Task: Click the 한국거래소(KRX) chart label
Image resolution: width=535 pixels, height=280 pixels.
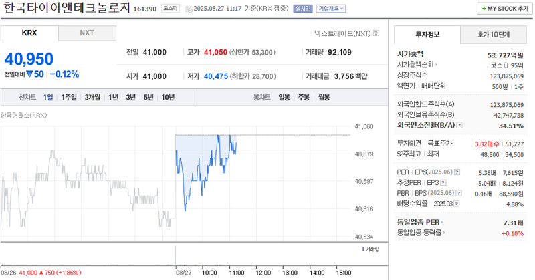Action: pyautogui.click(x=23, y=115)
